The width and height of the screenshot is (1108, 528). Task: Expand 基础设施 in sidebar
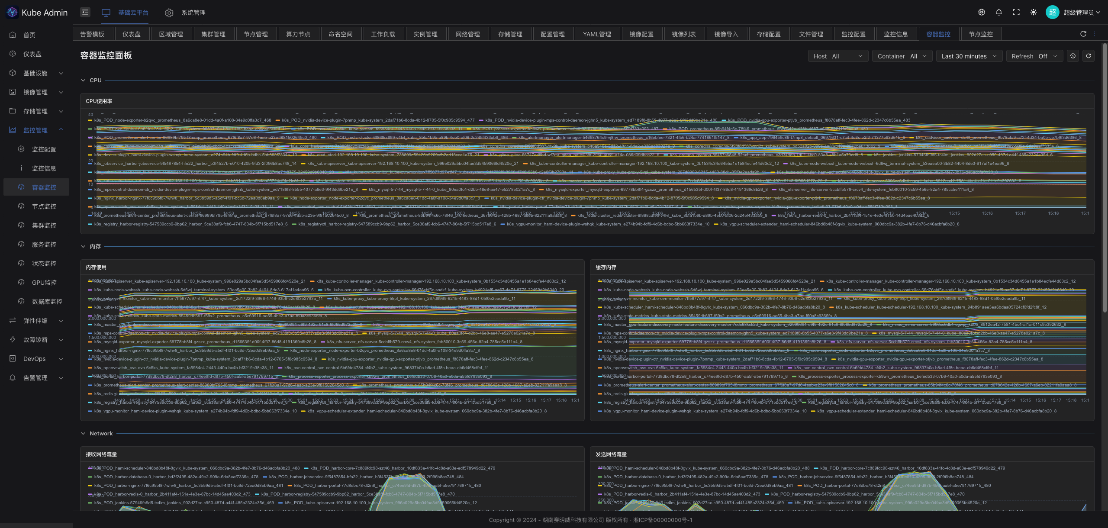(x=36, y=73)
